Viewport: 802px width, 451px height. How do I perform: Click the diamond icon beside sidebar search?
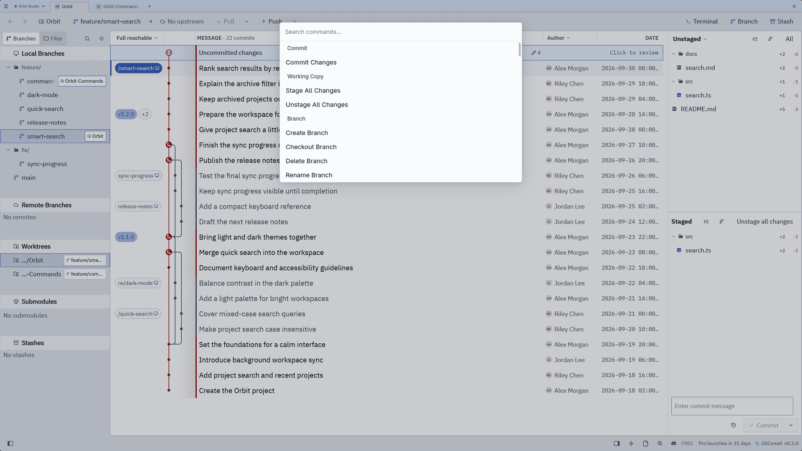(102, 38)
